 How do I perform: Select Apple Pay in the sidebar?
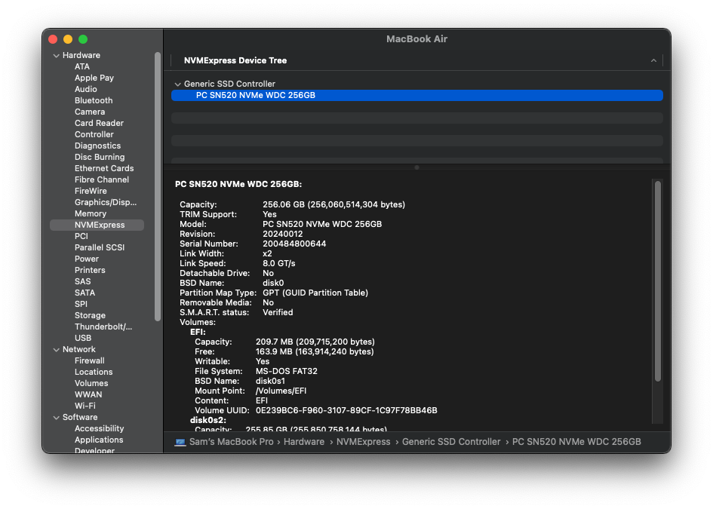click(x=94, y=78)
